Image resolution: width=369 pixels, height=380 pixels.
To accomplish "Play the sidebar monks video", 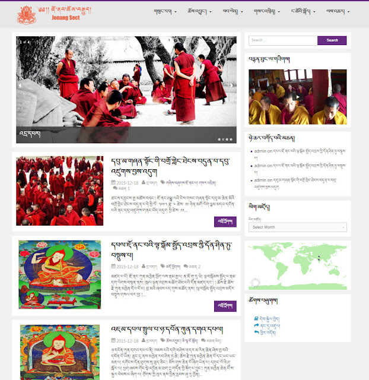I will [x=298, y=97].
